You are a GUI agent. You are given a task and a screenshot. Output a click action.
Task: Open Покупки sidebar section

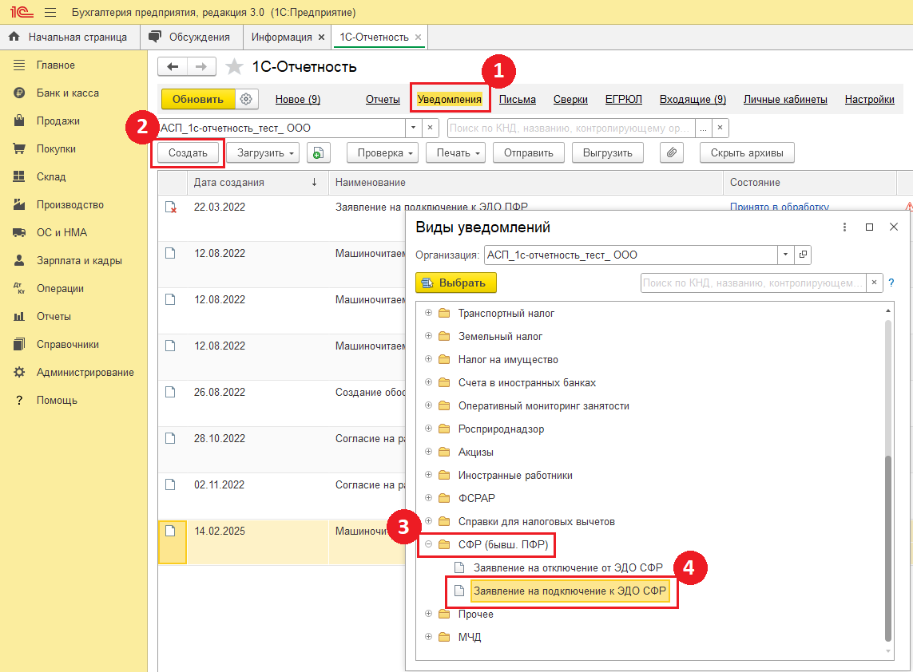(56, 149)
